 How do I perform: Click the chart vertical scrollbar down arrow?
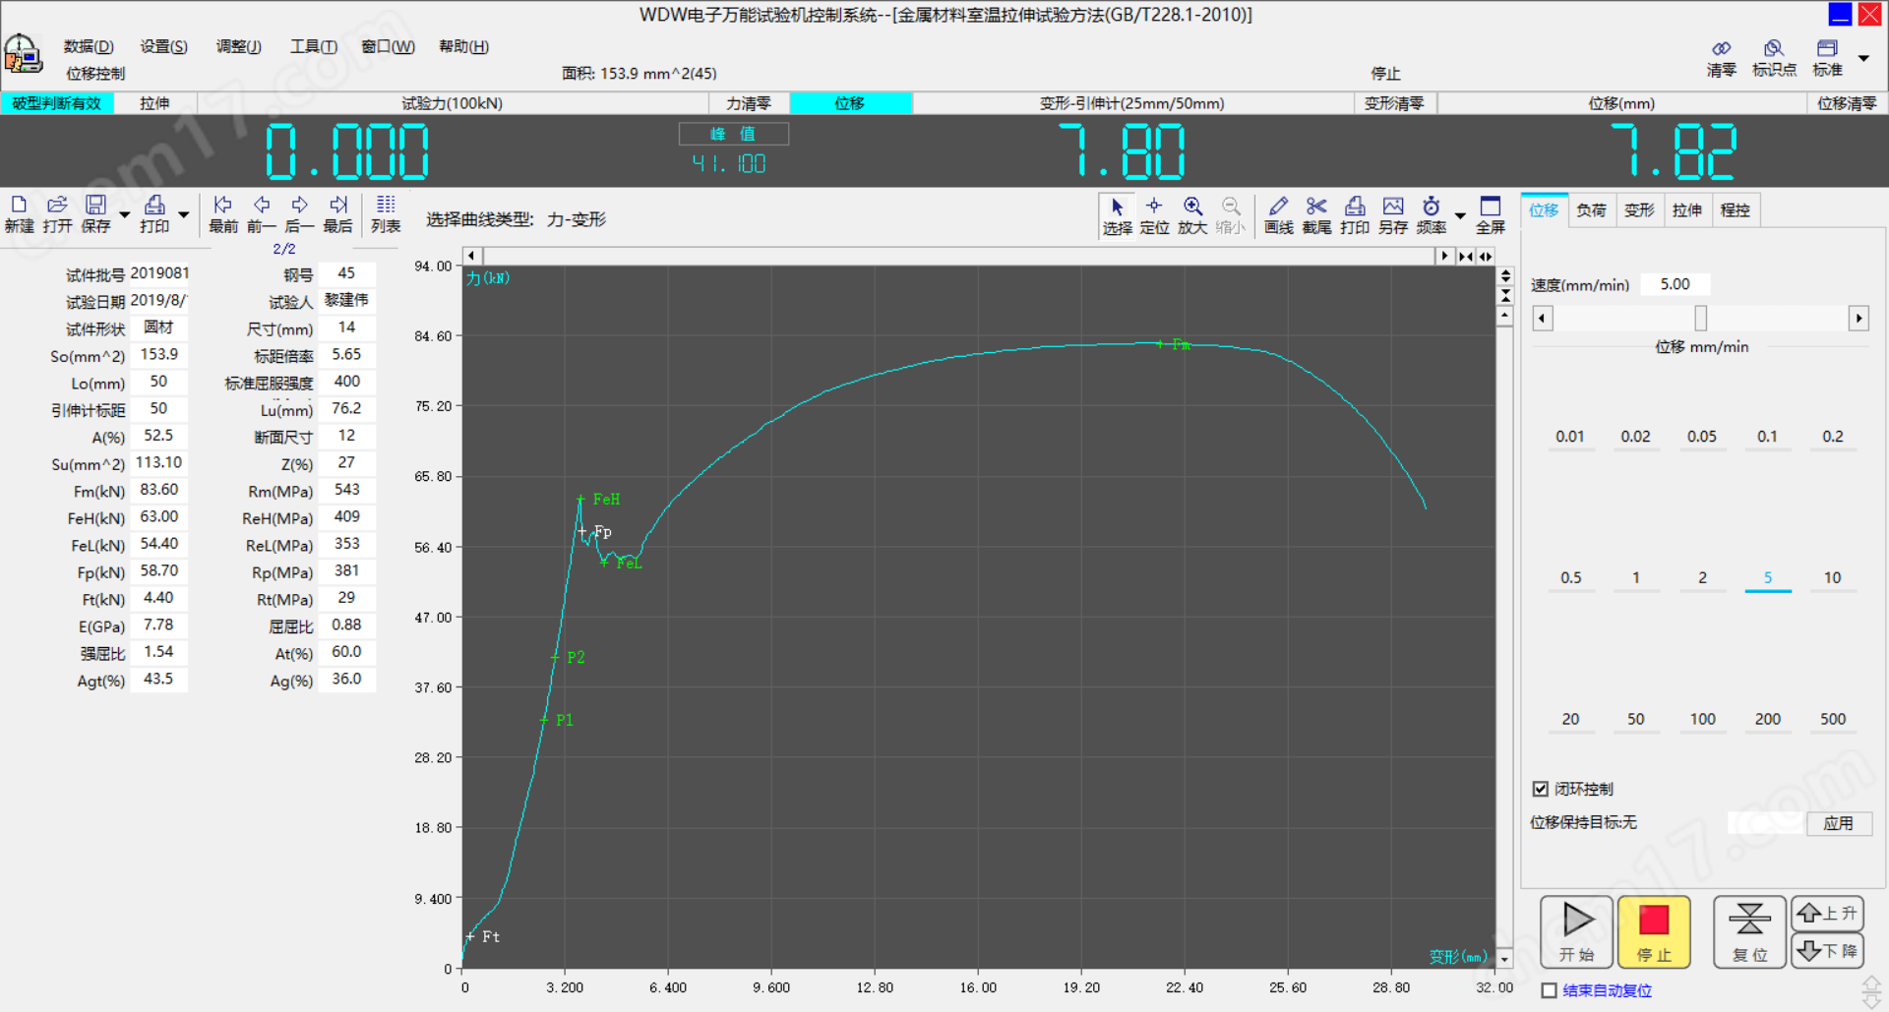1505,958
